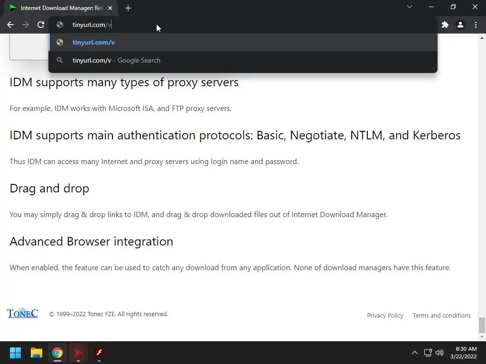Screen dimensions: 486x364
Task: Open a new tab with the plus button
Action: pos(128,8)
